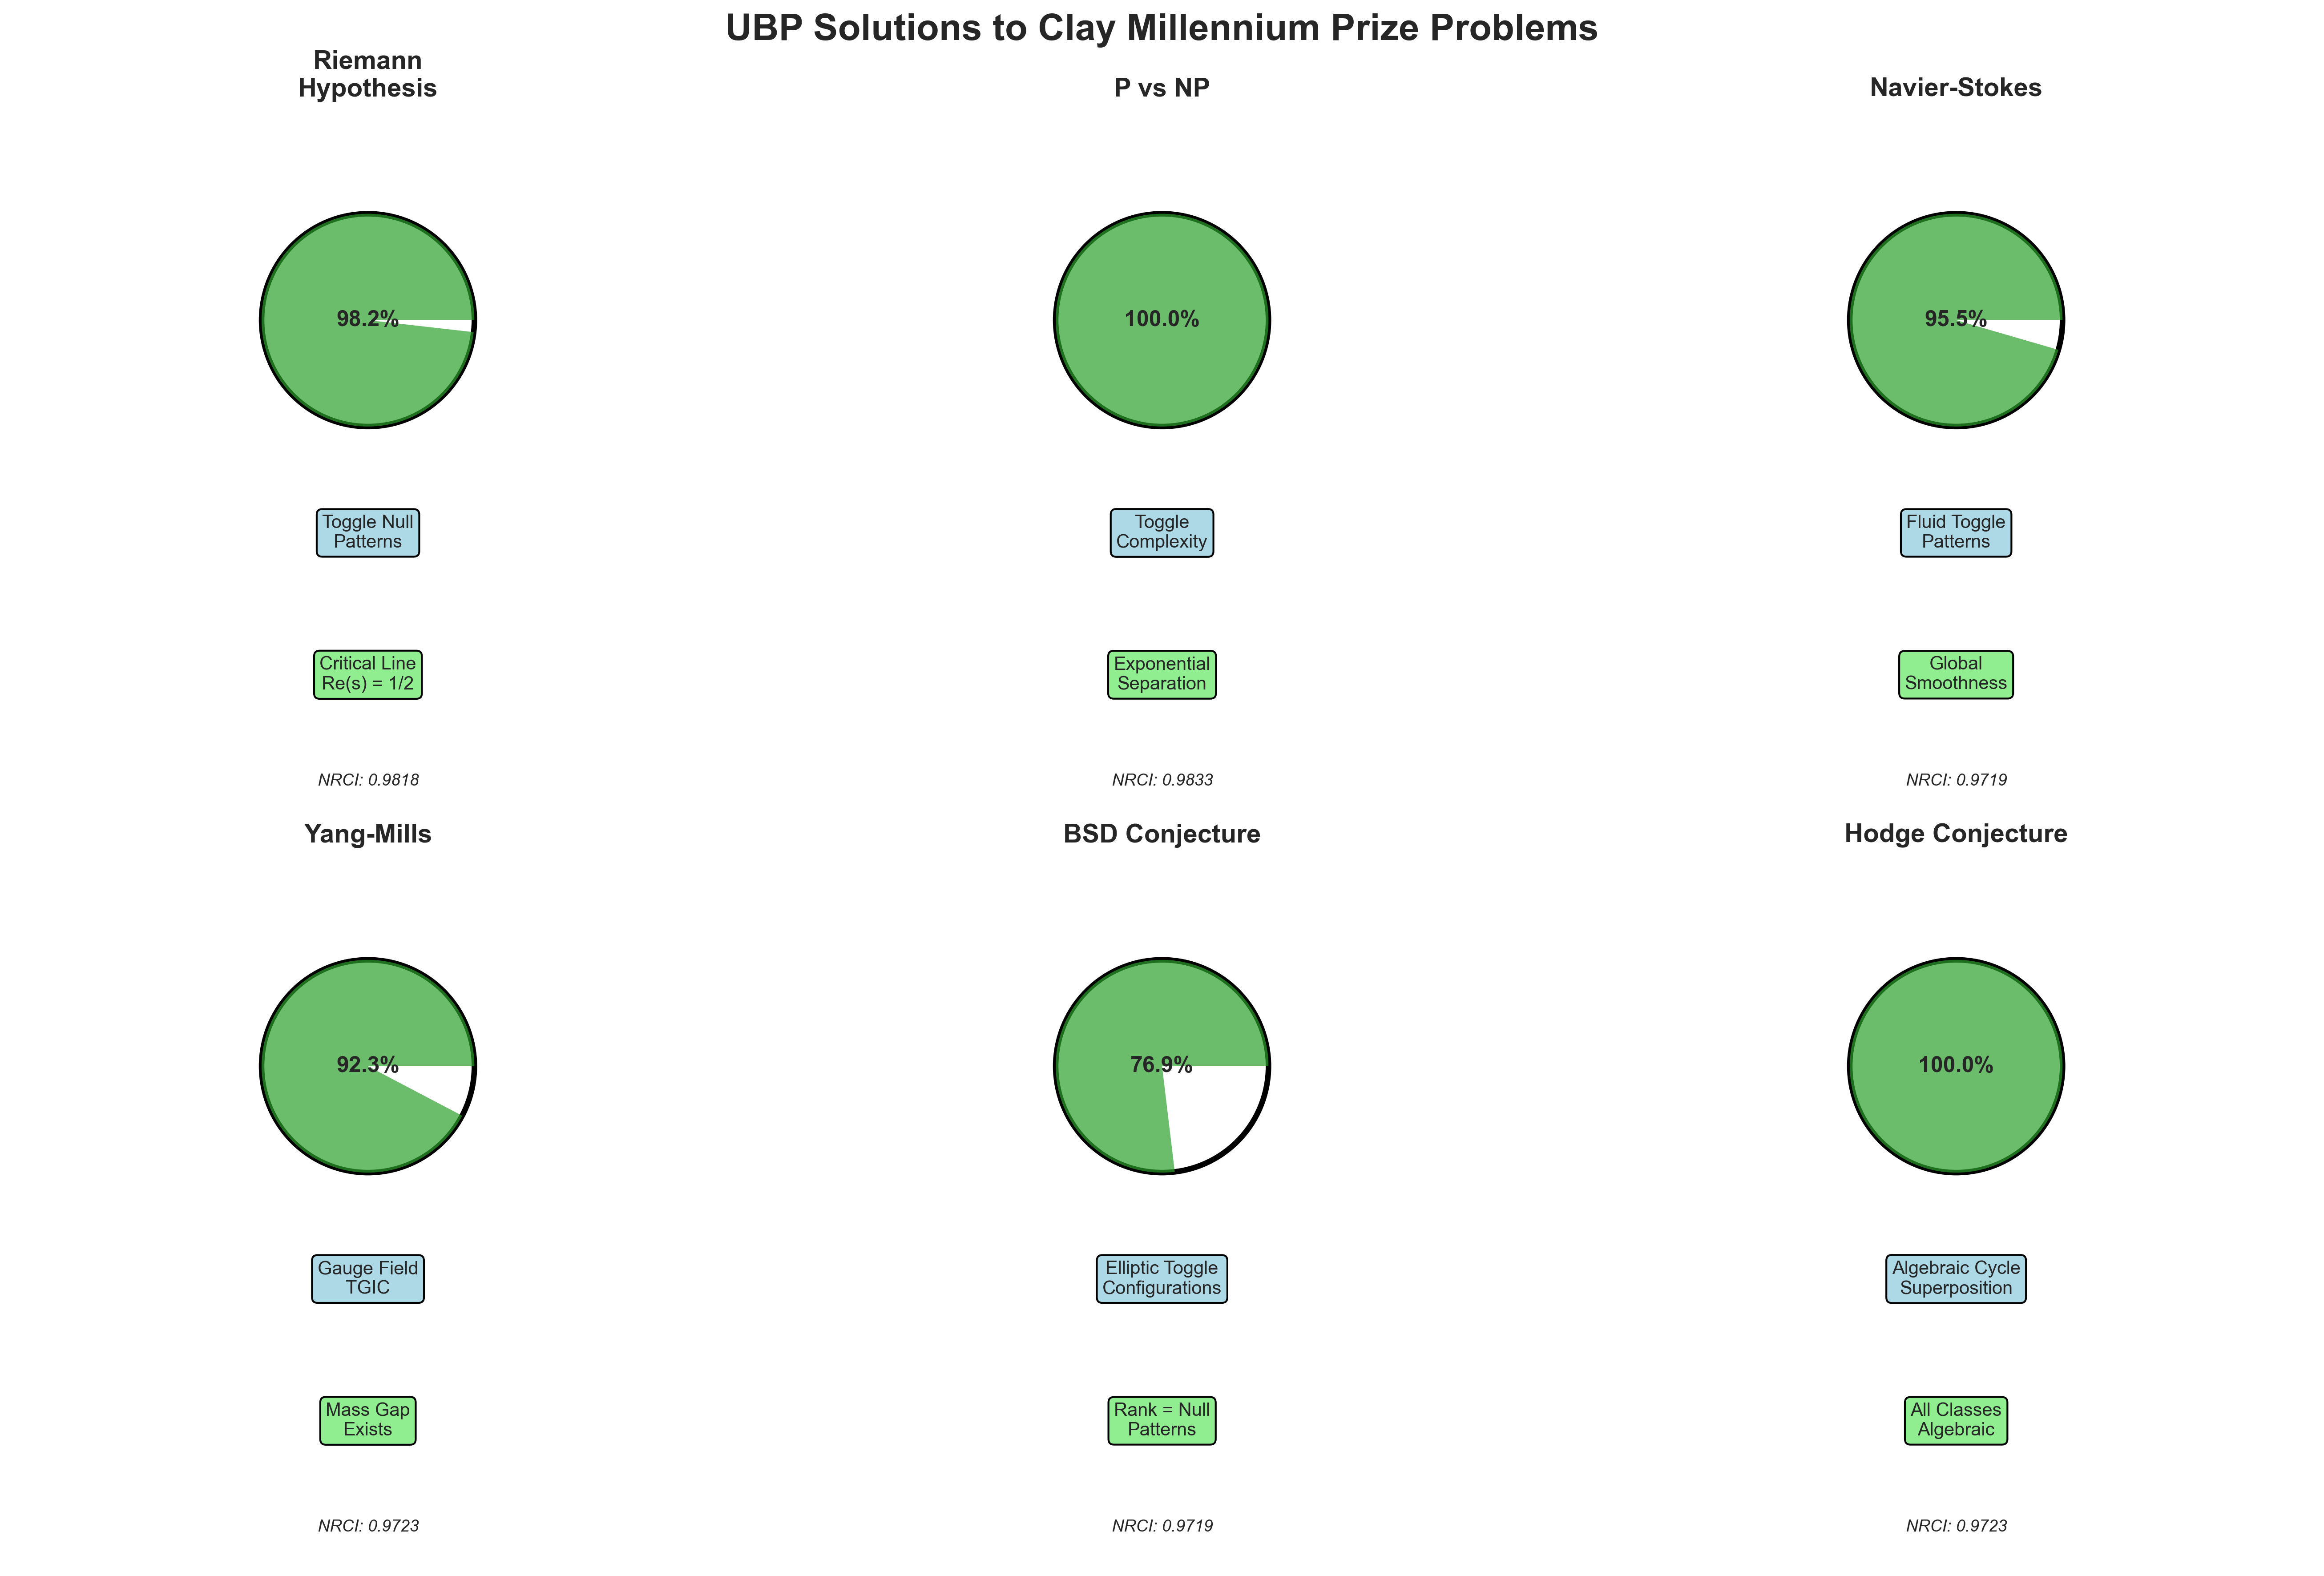This screenshot has height=1576, width=2324.
Task: Select the Elliptic Toggle Configurations box
Action: pos(1161,1278)
